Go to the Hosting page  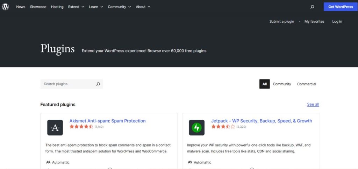57,7
